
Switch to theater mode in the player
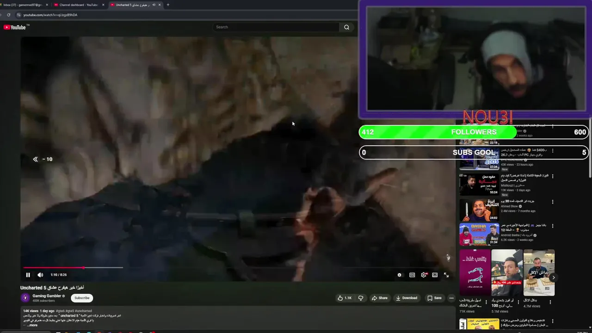435,275
